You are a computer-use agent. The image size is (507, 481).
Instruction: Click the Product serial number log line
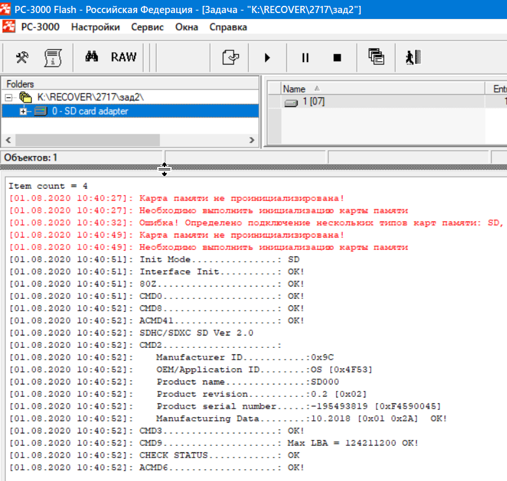(x=224, y=407)
